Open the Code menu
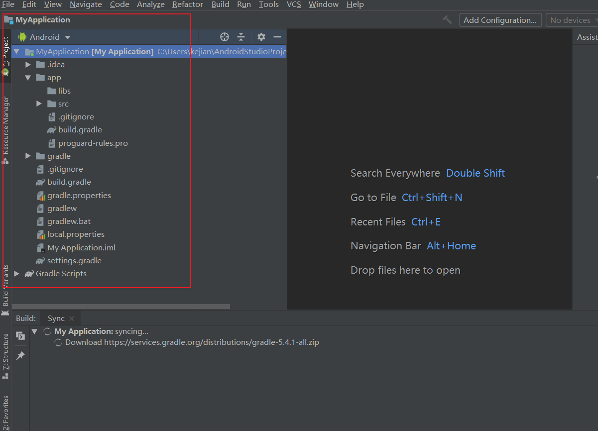 click(x=120, y=4)
